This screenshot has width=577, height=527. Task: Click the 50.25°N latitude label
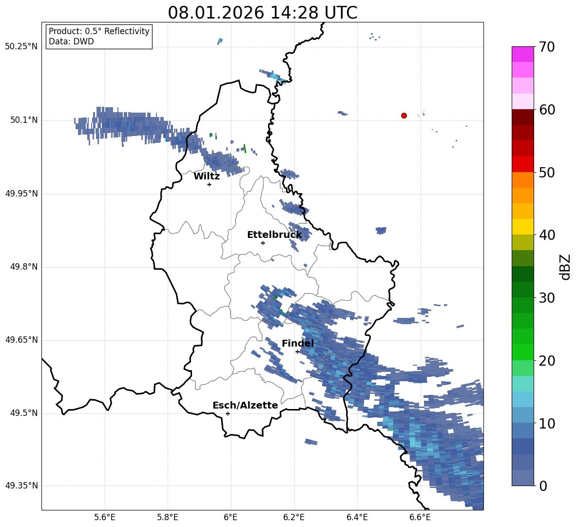point(22,47)
